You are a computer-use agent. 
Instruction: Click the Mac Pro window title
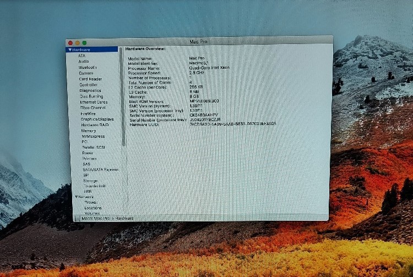(x=198, y=42)
